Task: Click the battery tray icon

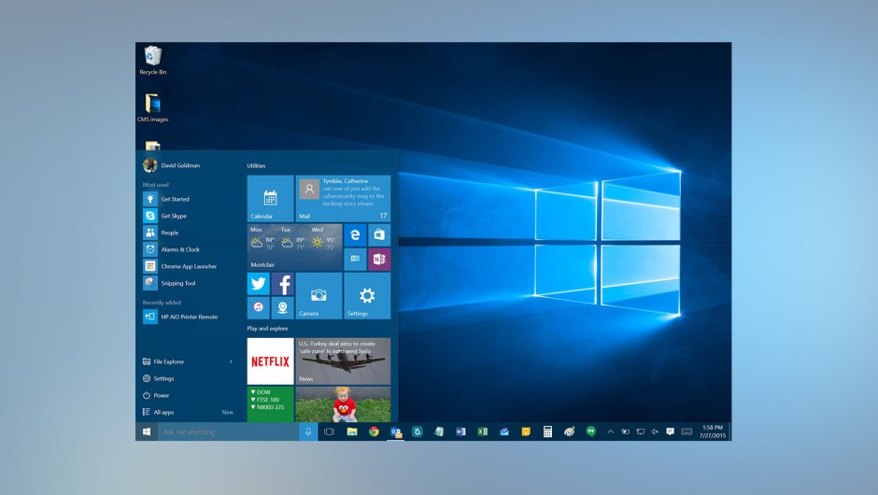Action: coord(626,431)
